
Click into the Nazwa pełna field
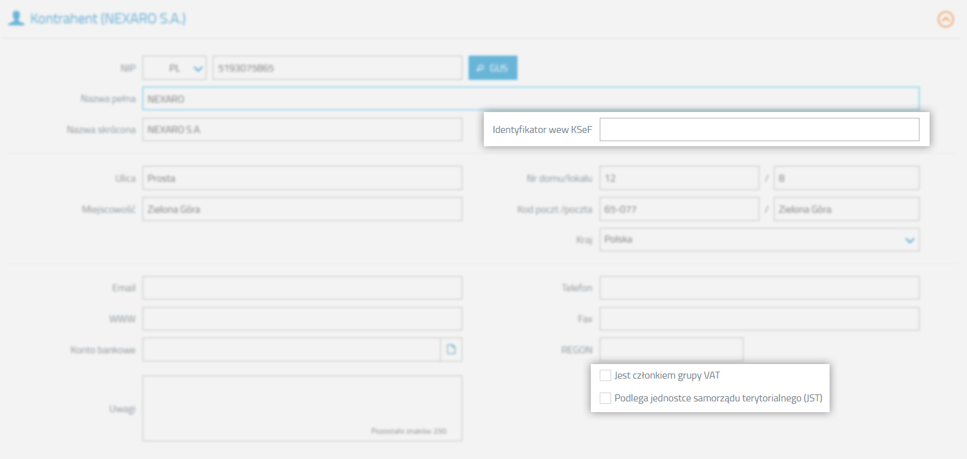click(x=530, y=99)
